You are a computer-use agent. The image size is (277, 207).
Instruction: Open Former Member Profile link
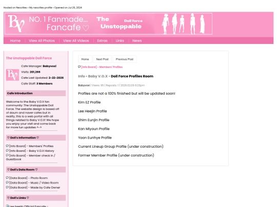(116, 155)
